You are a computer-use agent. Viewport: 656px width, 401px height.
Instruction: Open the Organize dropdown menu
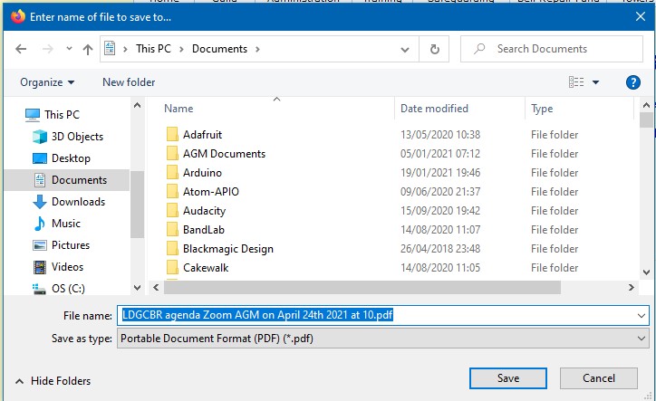(47, 82)
